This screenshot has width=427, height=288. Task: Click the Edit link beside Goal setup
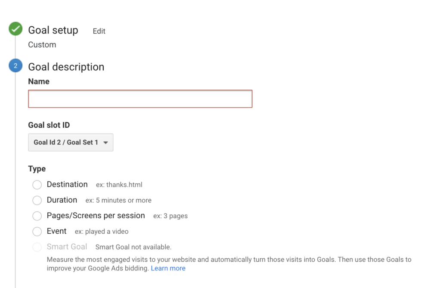[x=99, y=31]
